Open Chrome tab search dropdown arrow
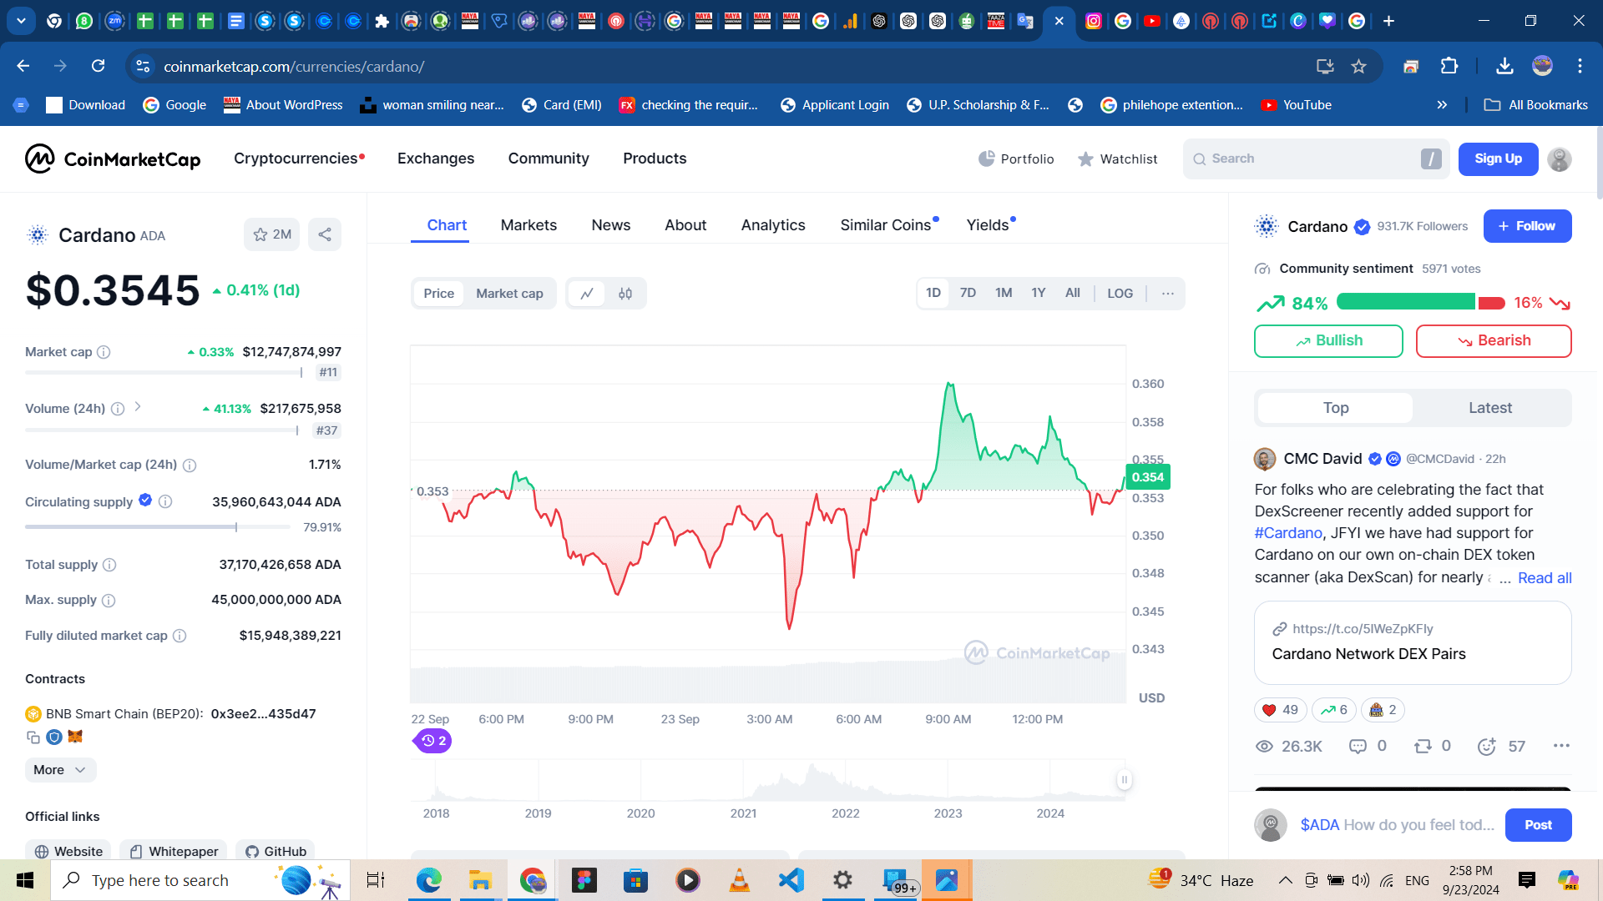Viewport: 1603px width, 901px height. (x=21, y=21)
